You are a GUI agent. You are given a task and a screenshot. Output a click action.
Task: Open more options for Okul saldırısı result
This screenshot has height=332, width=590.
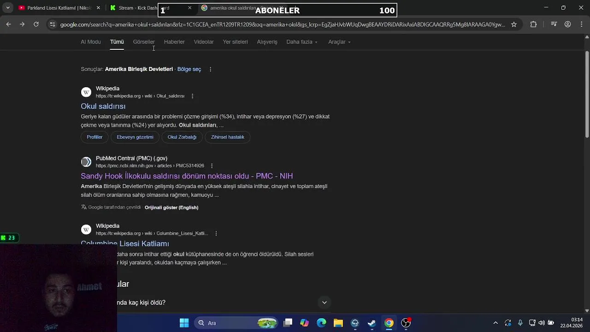(192, 96)
